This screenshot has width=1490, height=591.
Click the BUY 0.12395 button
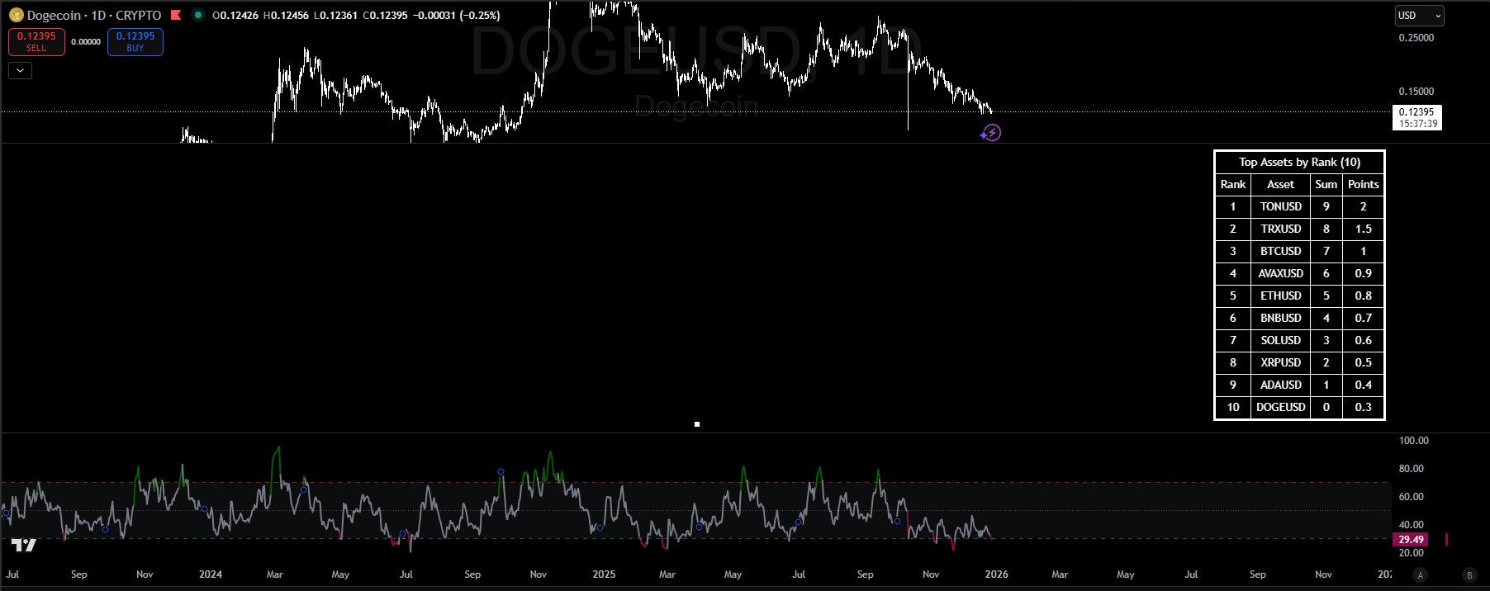tap(135, 41)
